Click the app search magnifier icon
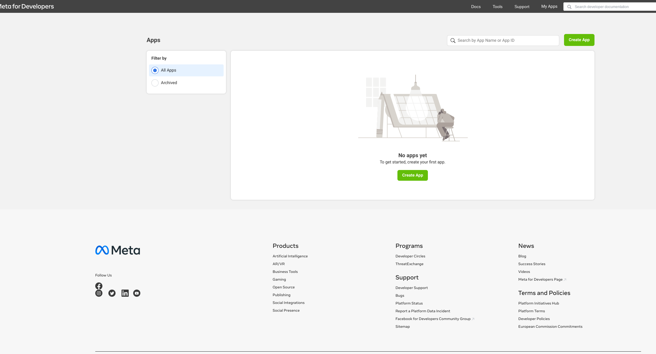The width and height of the screenshot is (656, 354). 453,41
